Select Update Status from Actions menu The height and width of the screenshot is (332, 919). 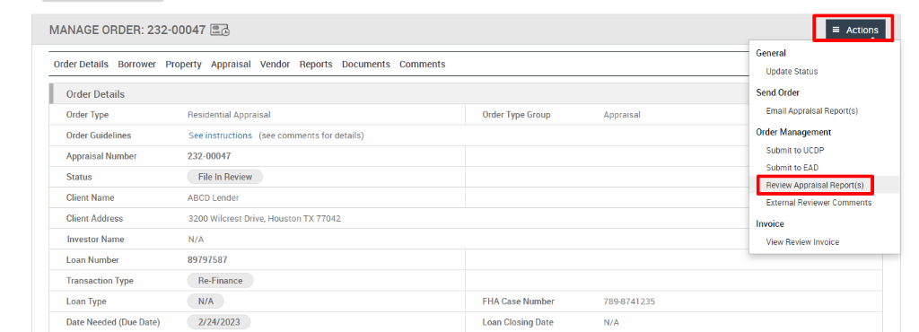(792, 72)
